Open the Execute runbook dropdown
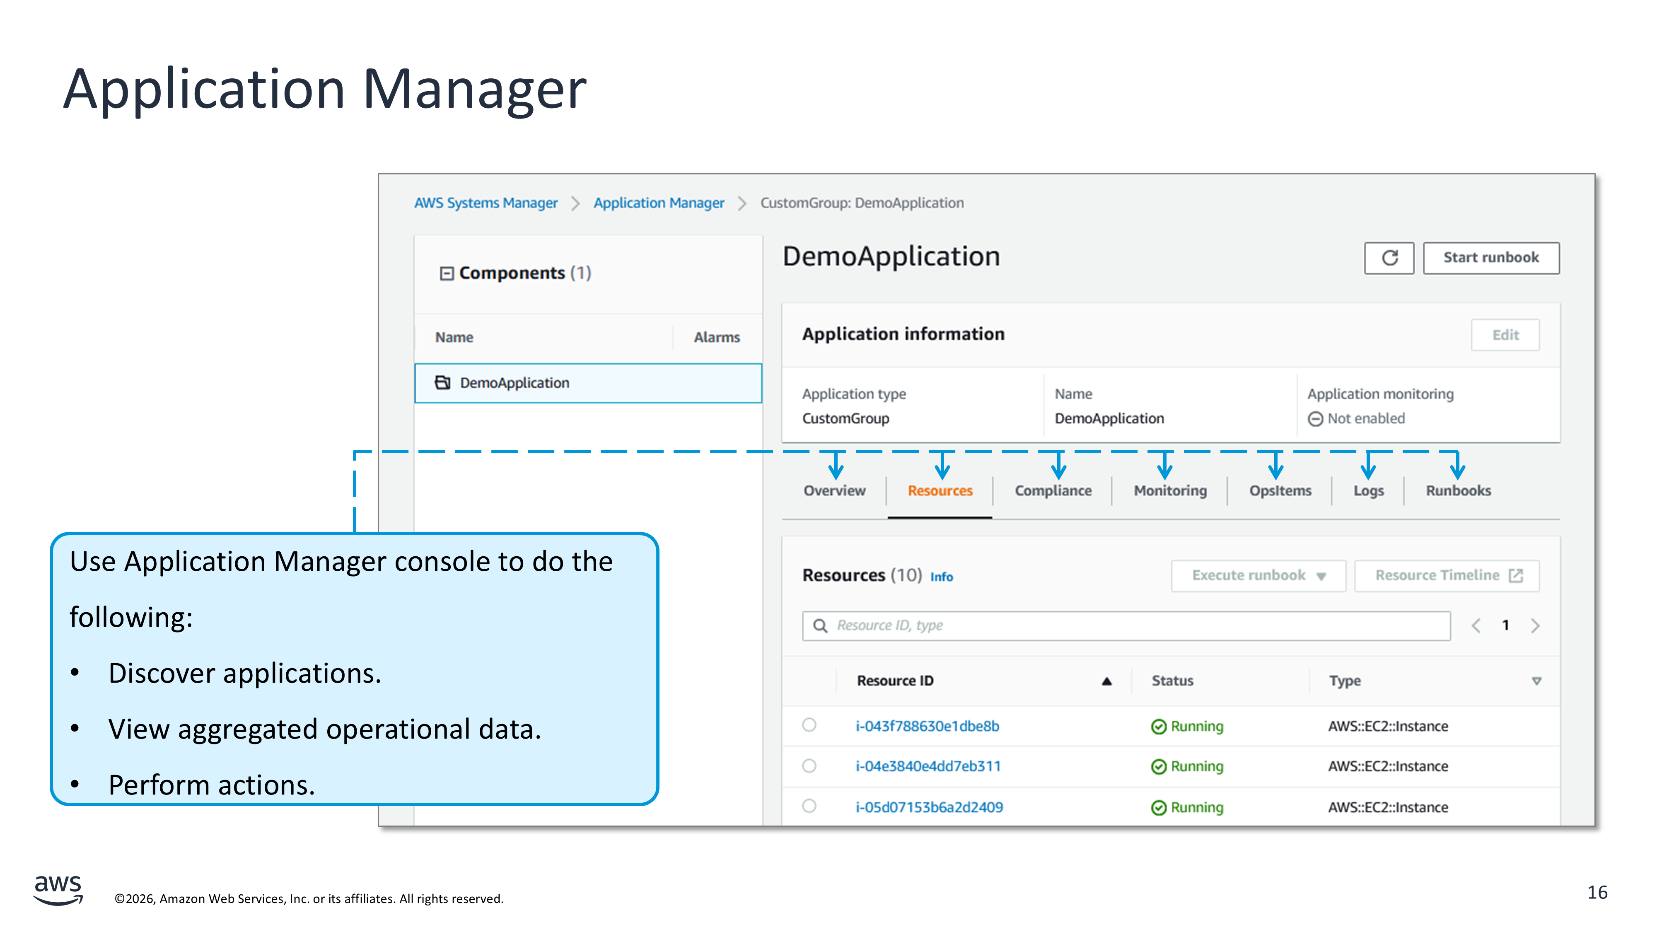This screenshot has width=1657, height=932. point(1258,576)
